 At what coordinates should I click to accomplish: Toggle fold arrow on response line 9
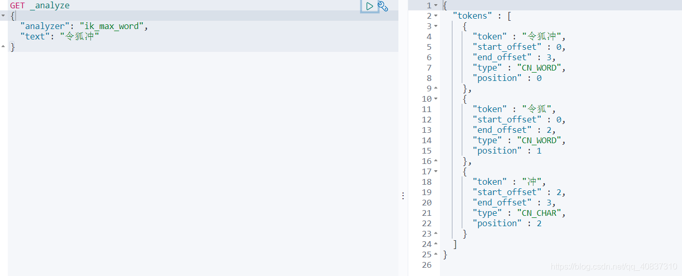click(436, 89)
